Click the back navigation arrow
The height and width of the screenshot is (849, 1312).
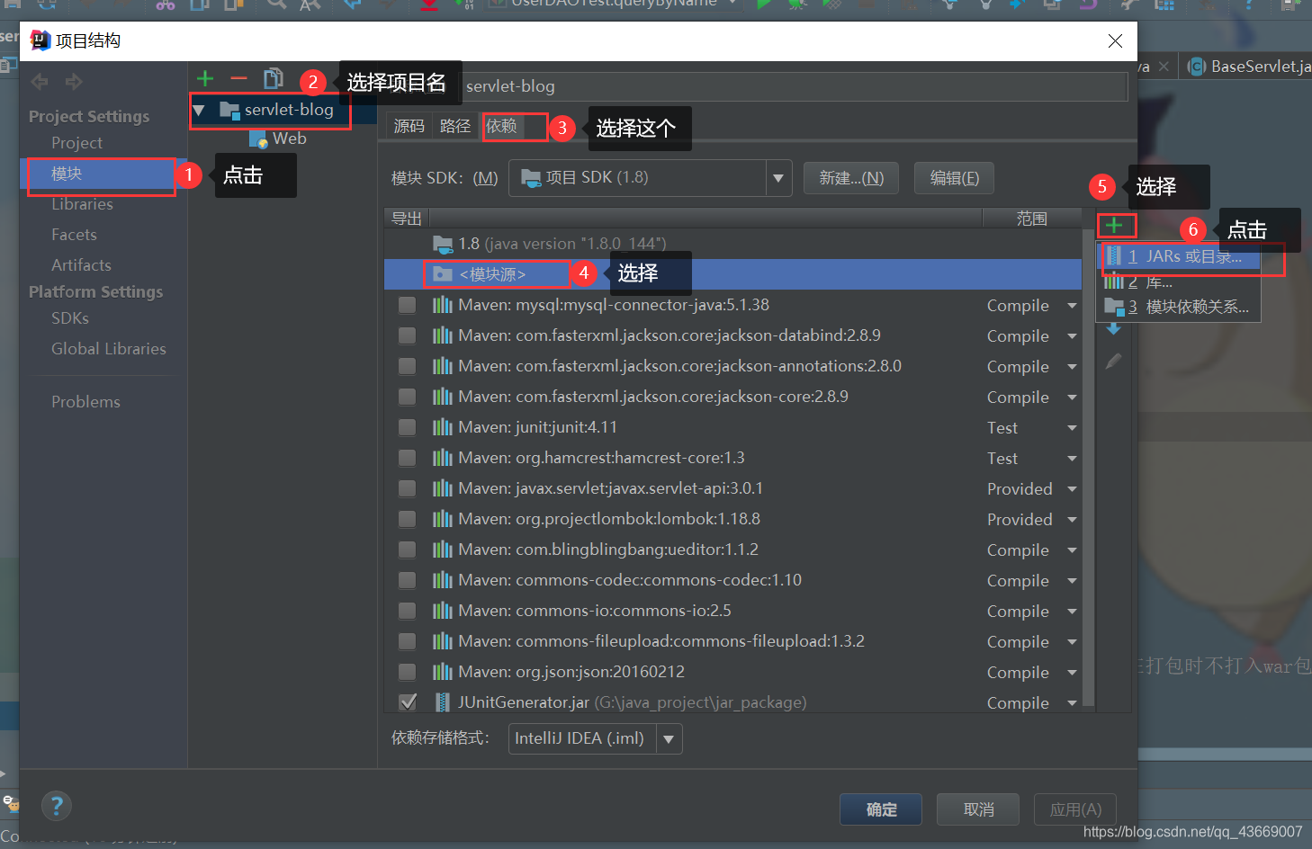pos(40,82)
